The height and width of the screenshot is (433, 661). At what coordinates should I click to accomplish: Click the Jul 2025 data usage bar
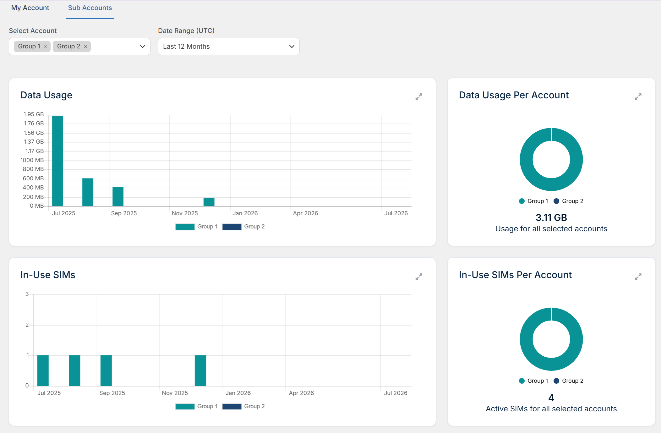click(57, 161)
